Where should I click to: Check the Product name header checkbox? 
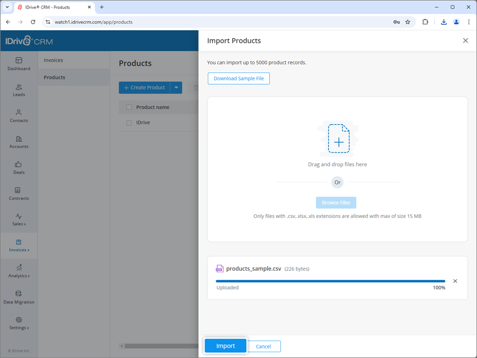click(129, 107)
